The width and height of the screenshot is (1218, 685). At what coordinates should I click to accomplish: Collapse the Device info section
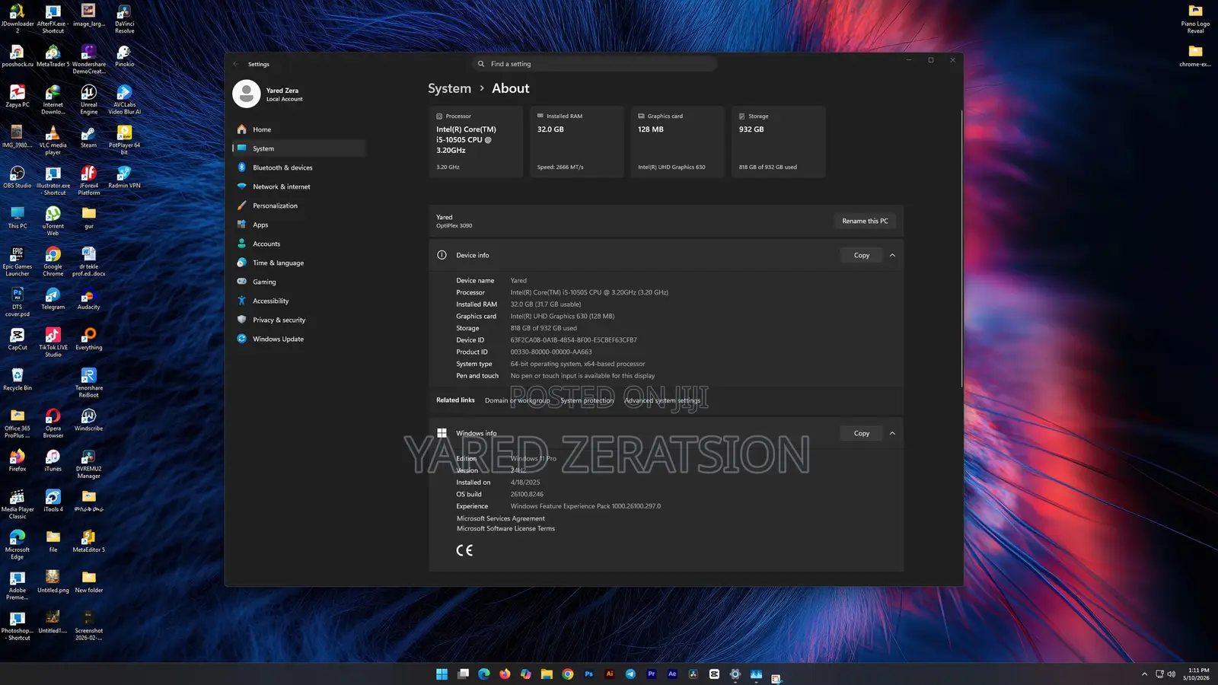pyautogui.click(x=892, y=255)
